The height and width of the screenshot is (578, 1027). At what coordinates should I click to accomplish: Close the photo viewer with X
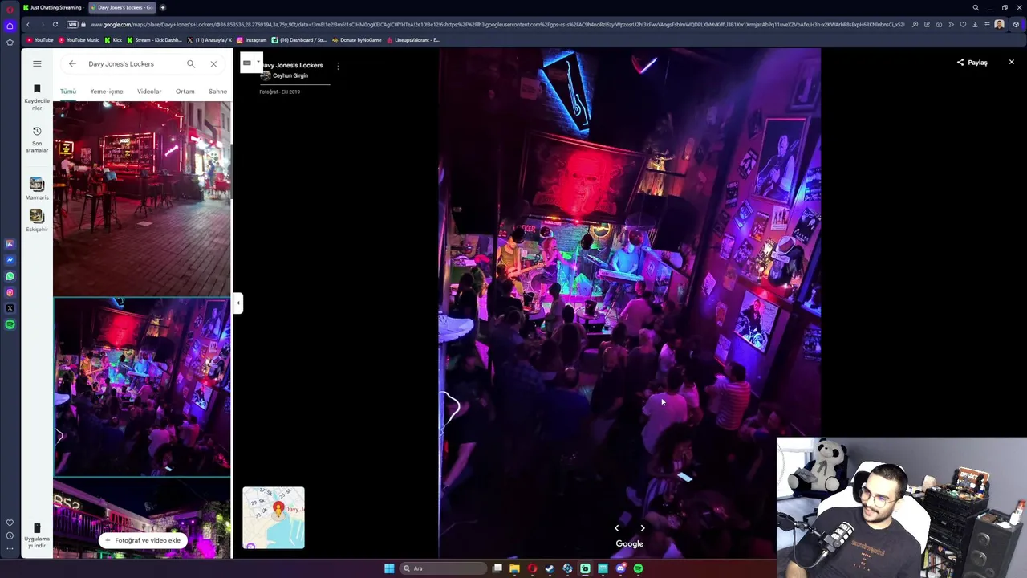[1011, 62]
